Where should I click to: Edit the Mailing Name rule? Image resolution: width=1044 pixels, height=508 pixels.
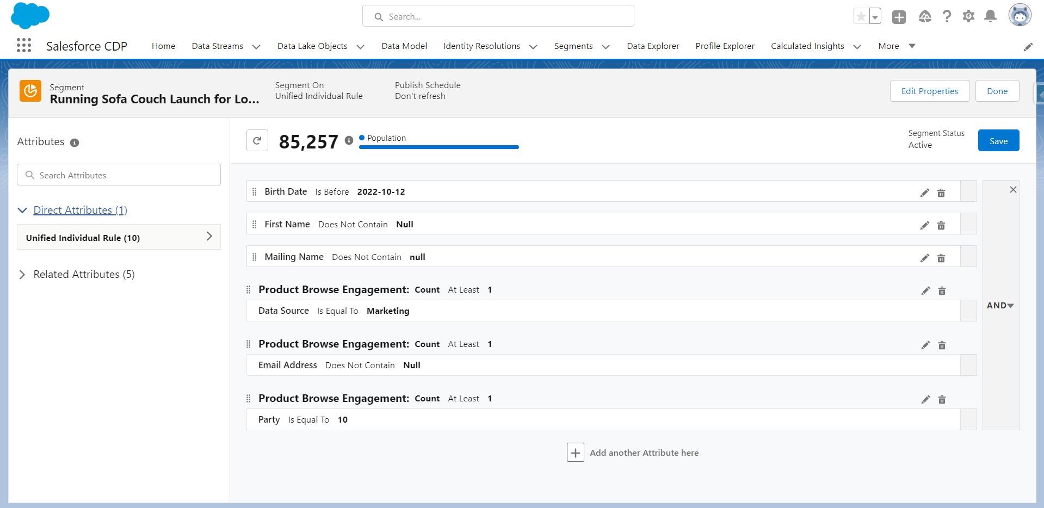tap(924, 258)
